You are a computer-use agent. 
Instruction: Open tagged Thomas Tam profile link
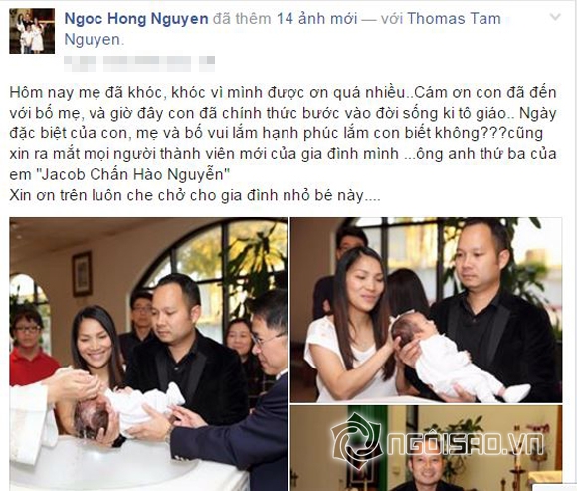coord(454,18)
